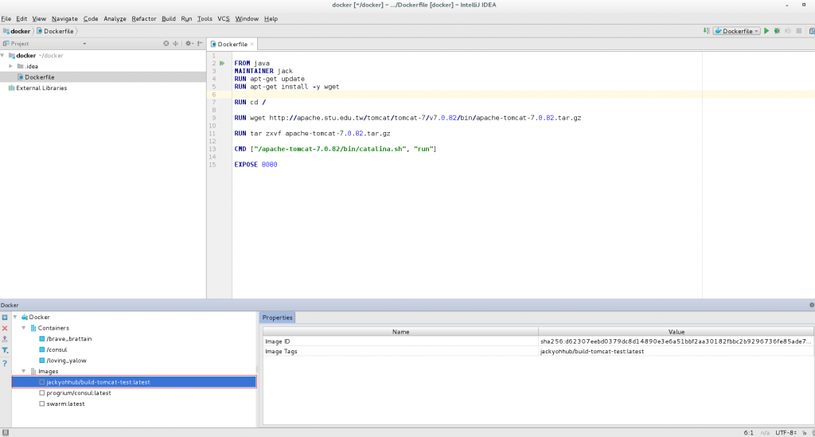Viewport: 815px width, 437px height.
Task: Click the Debug bug icon
Action: [x=777, y=31]
